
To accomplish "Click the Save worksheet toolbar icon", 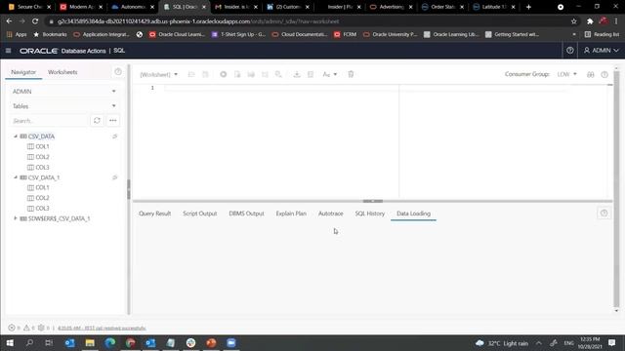I will click(205, 74).
